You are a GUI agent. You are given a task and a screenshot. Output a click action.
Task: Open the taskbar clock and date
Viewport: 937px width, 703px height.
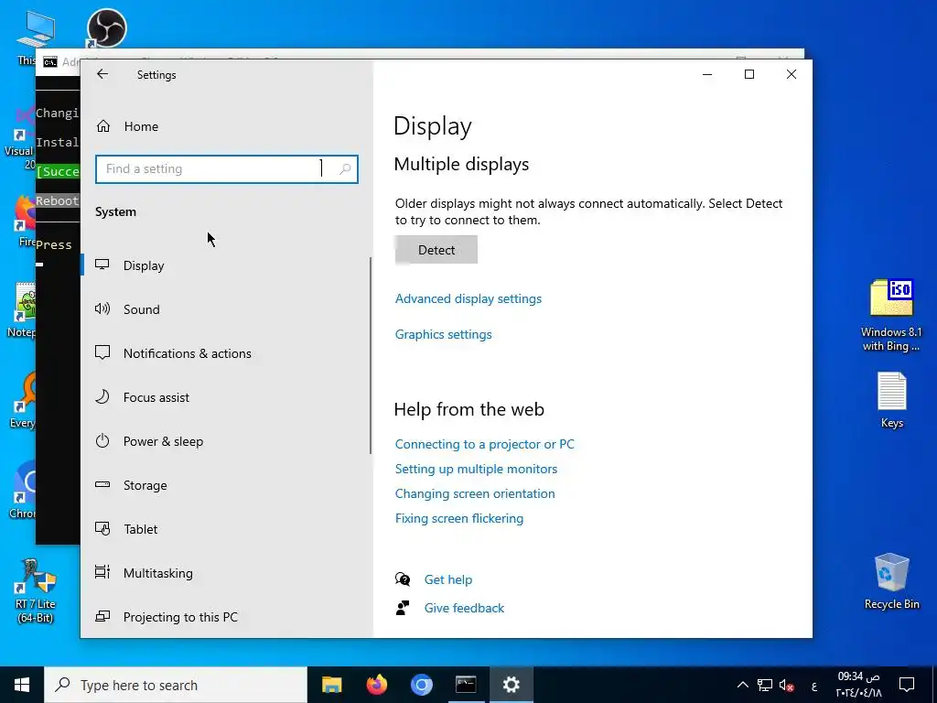pyautogui.click(x=858, y=685)
